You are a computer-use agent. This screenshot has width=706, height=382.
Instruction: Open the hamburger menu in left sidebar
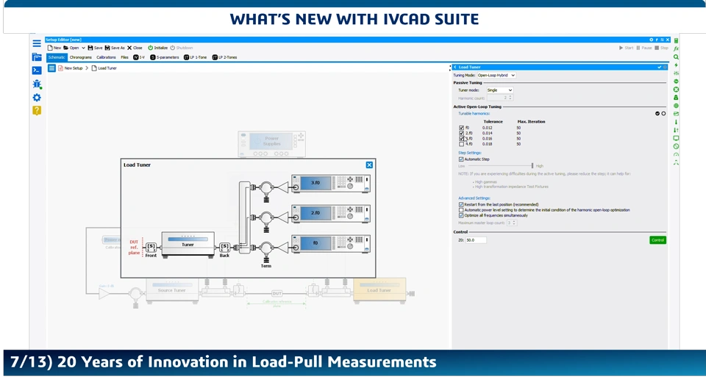37,43
